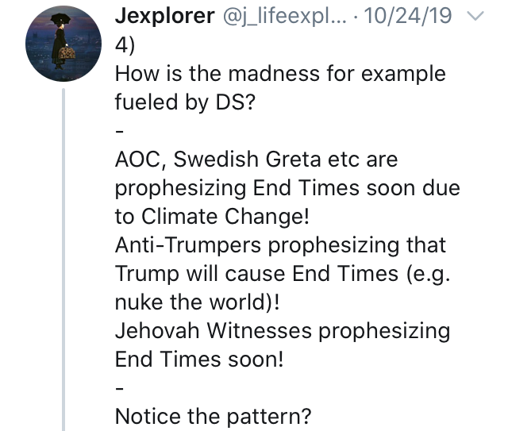The image size is (508, 431).
Task: Tap the second dash separator line
Action: click(x=119, y=388)
